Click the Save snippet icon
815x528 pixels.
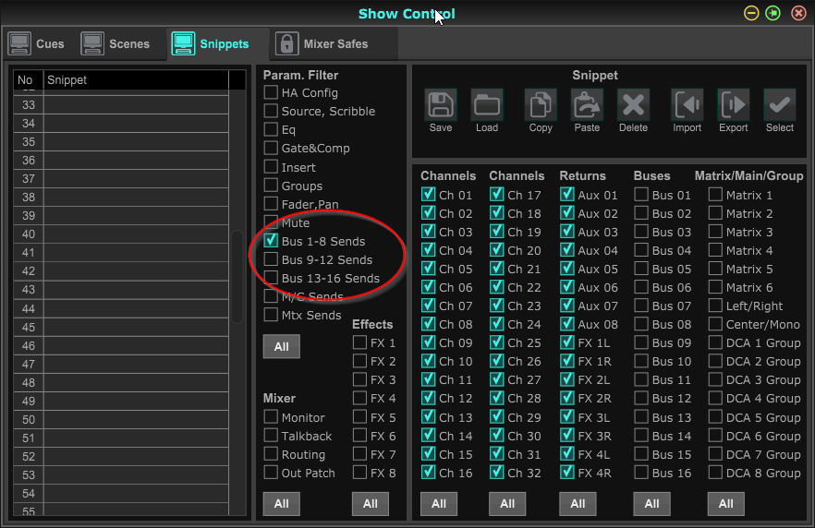click(x=440, y=105)
